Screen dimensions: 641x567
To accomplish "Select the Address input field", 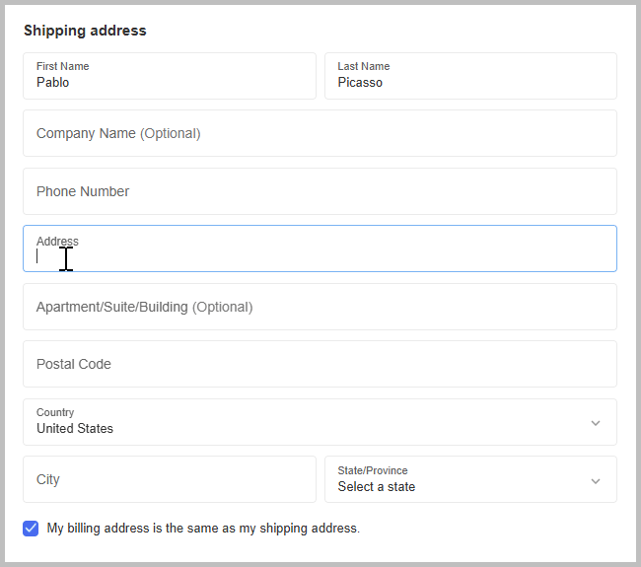I will pos(320,248).
